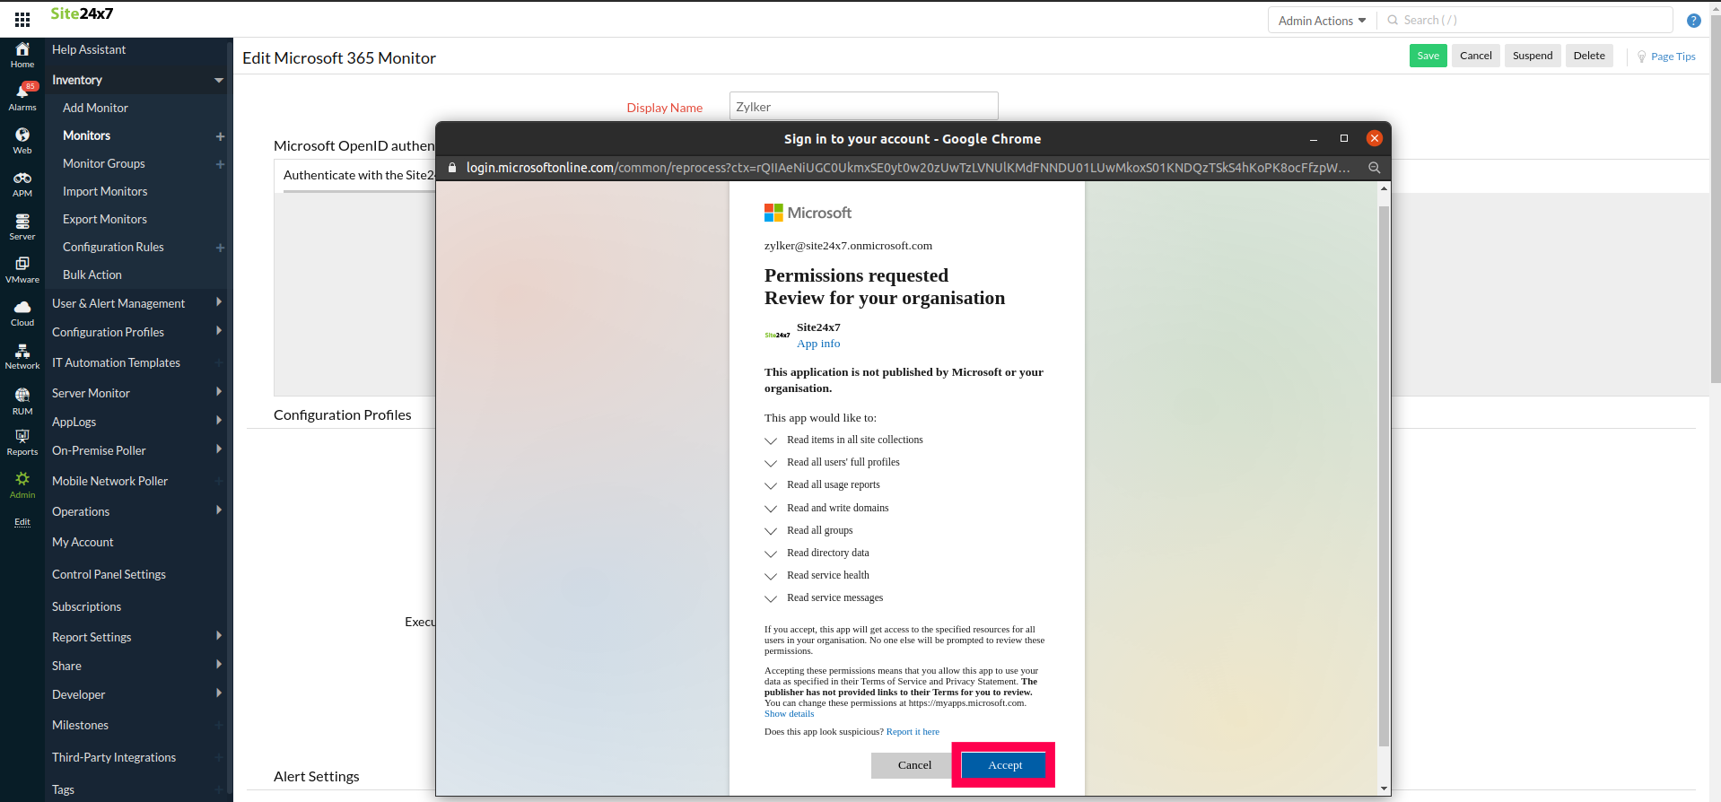Screen dimensions: 1721x802
Task: Open the apps grid launcher icon
Action: (x=22, y=20)
